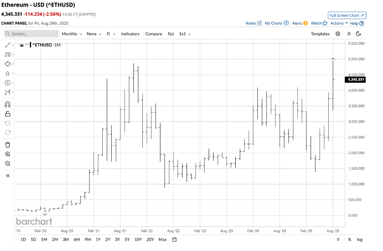Select the 2Y time range
The height and width of the screenshot is (251, 383).
(x=108, y=240)
